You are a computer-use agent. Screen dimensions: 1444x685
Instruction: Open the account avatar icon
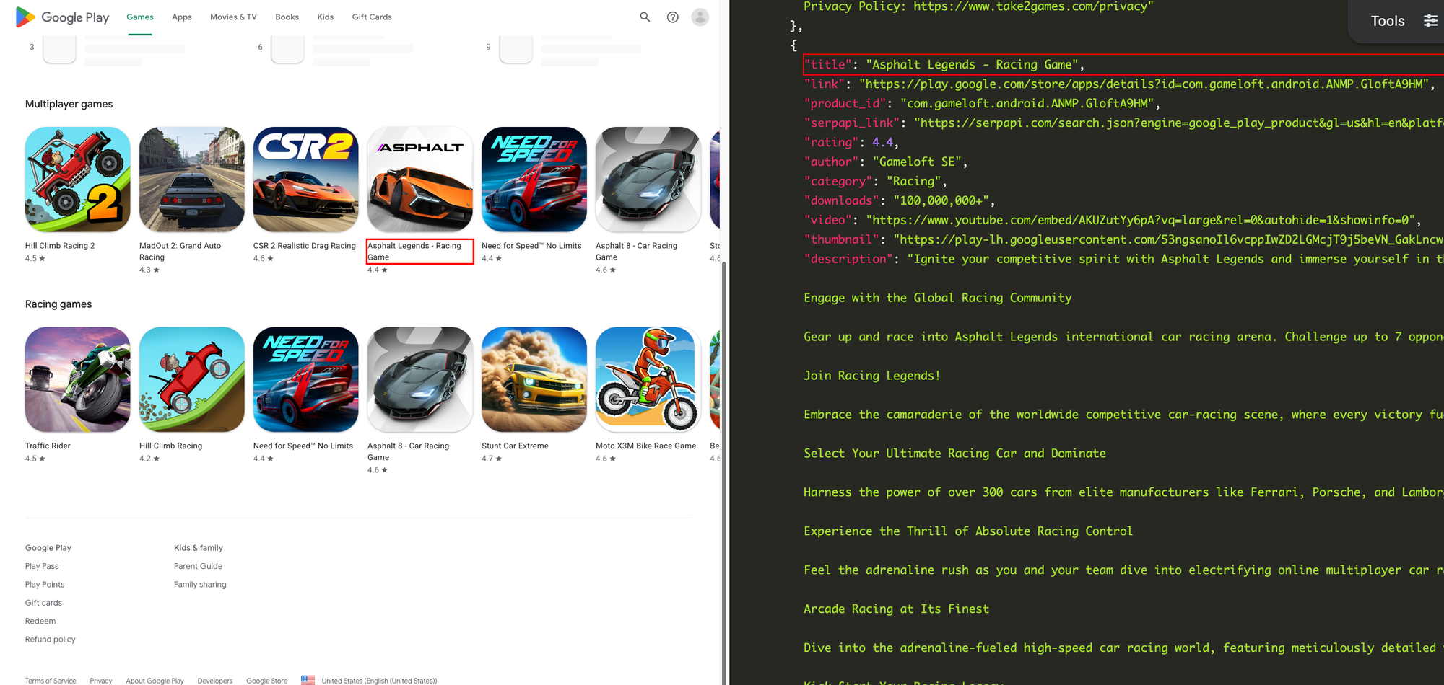point(700,17)
